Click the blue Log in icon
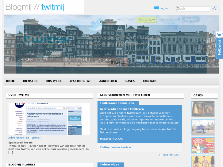 [156, 8]
